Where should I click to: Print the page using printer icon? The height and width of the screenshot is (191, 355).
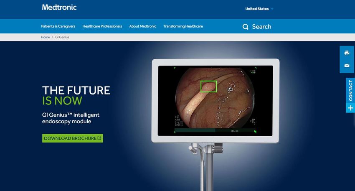pyautogui.click(x=347, y=53)
